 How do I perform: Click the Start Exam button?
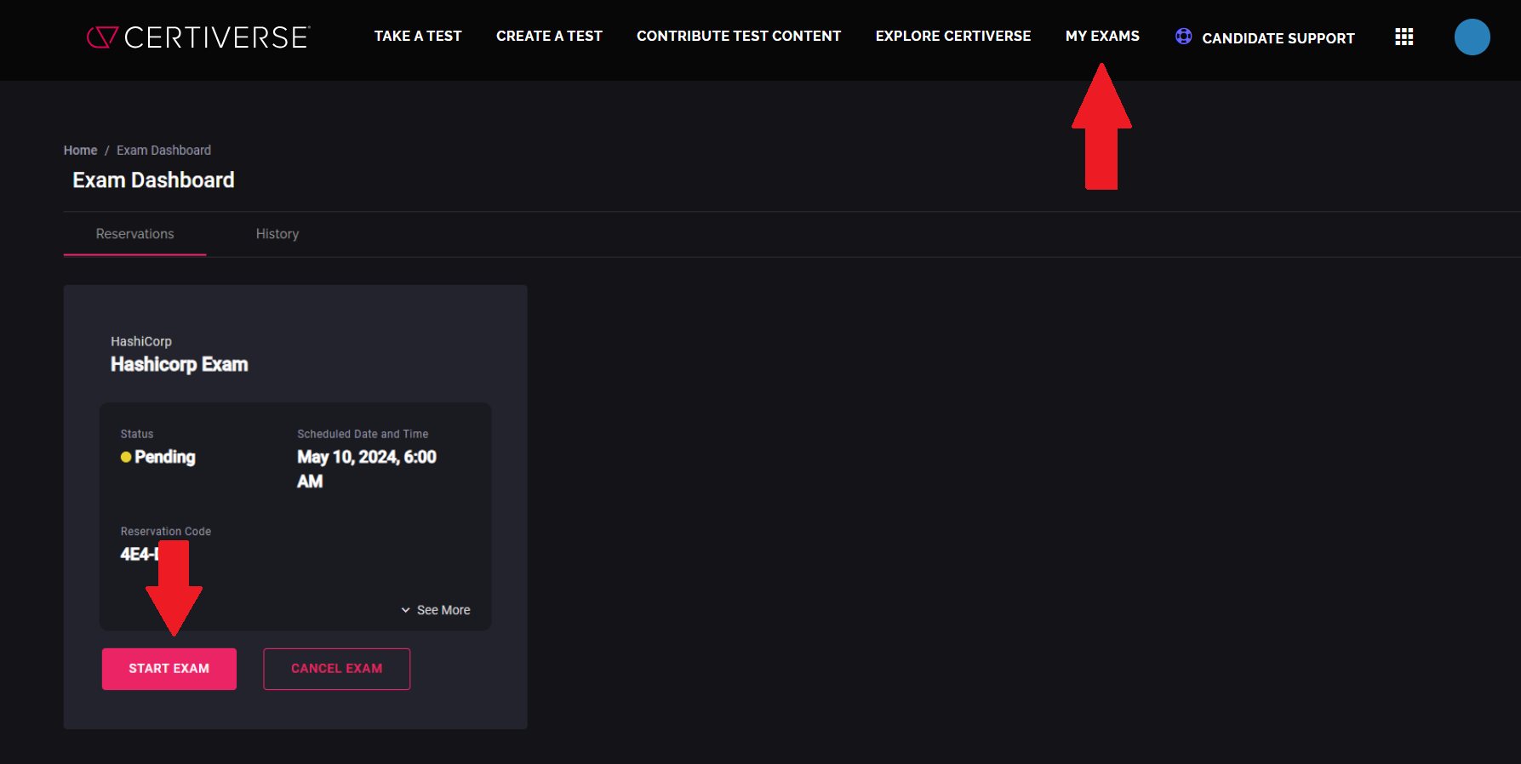tap(169, 669)
